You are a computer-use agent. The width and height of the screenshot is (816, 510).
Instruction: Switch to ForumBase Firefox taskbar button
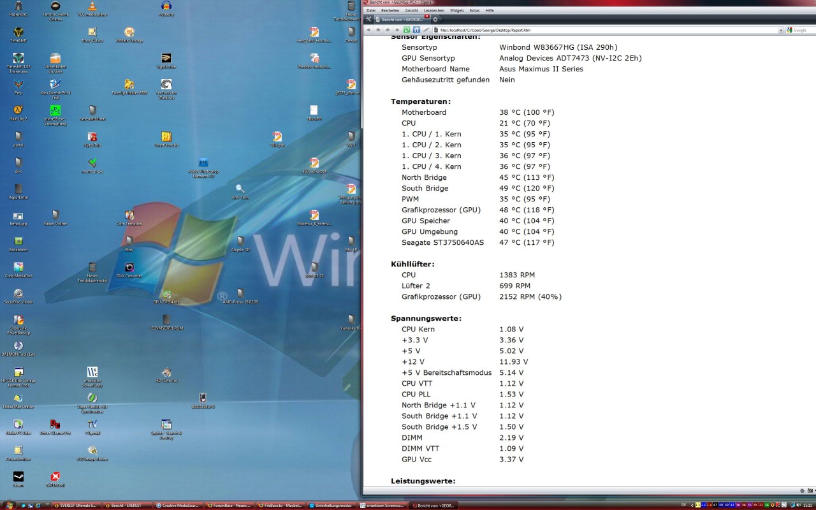click(x=229, y=505)
